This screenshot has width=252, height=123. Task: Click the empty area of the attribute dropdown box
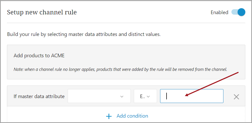[93, 96]
